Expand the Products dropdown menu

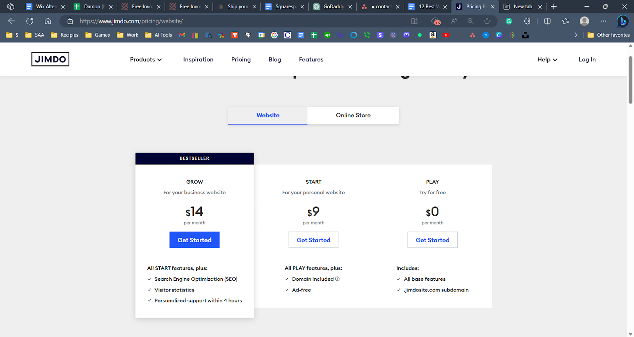[146, 59]
